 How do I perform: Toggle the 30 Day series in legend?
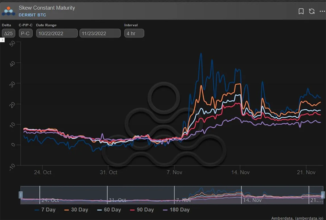click(76, 210)
